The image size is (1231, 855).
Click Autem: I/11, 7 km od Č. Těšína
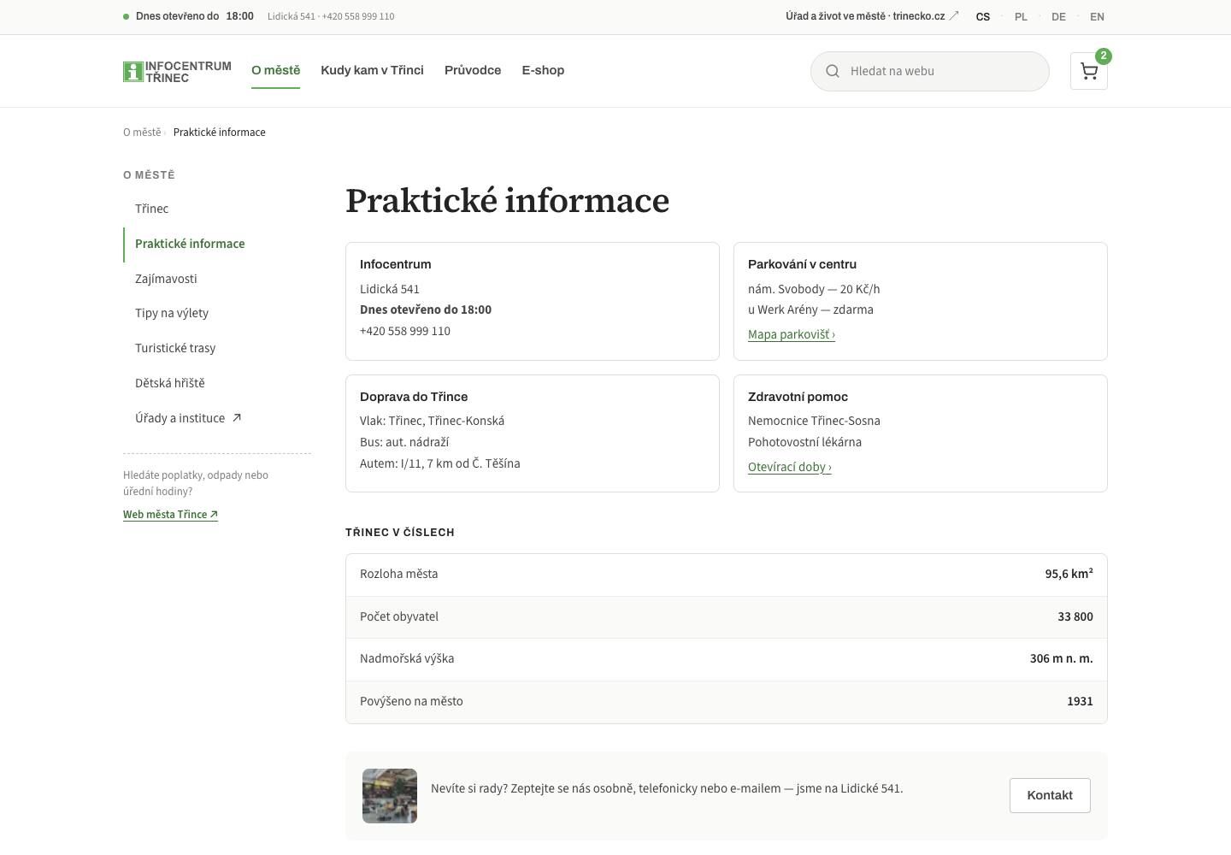[440, 463]
